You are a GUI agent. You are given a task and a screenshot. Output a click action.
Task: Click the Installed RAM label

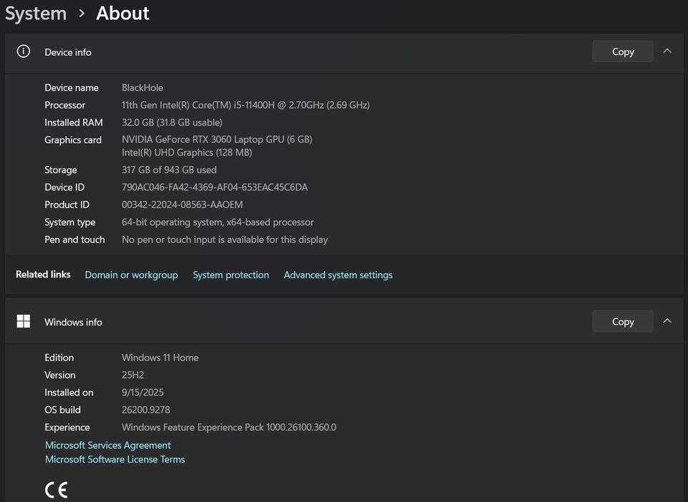tap(73, 122)
